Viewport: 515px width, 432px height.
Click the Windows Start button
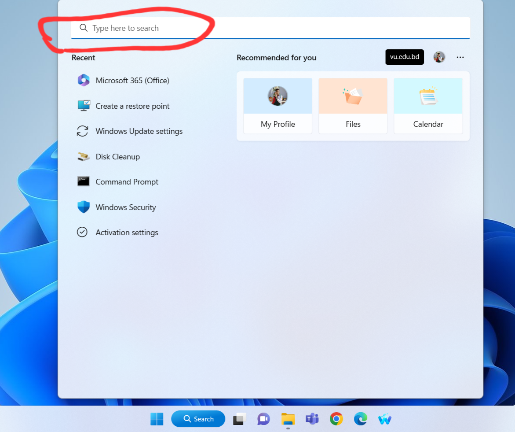click(x=157, y=419)
